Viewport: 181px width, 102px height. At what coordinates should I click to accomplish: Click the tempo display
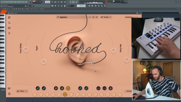(x=47, y=2)
